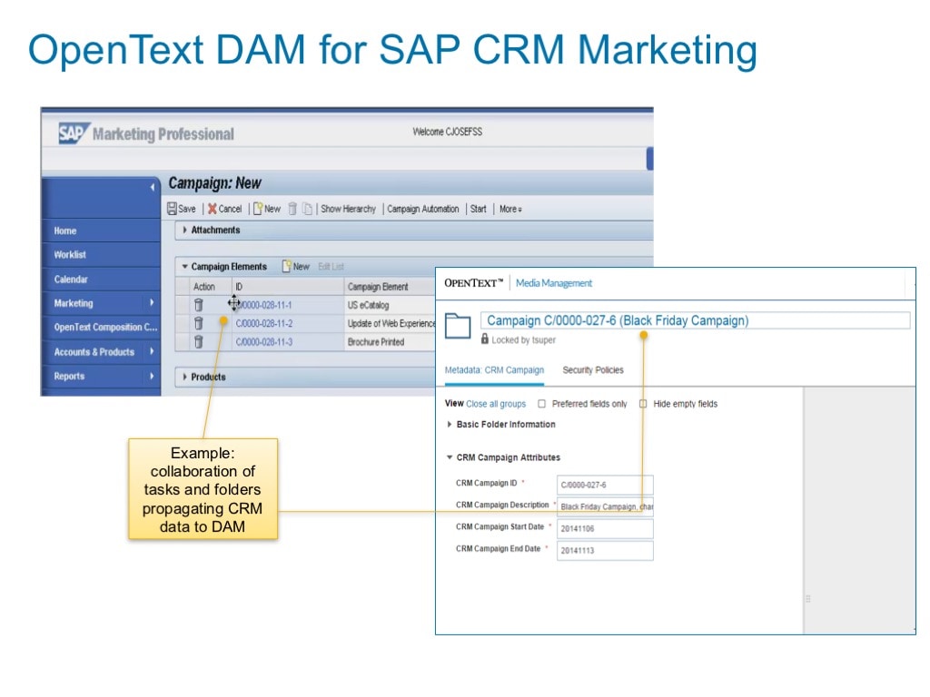Add a New campaign element

click(296, 266)
